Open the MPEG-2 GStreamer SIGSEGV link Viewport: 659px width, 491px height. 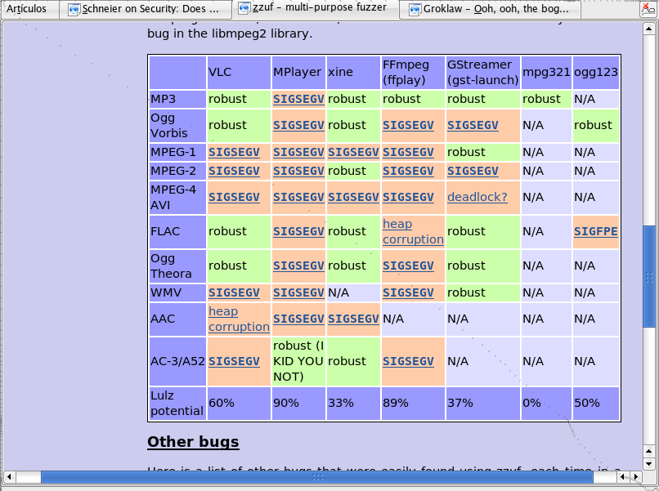[x=473, y=171]
